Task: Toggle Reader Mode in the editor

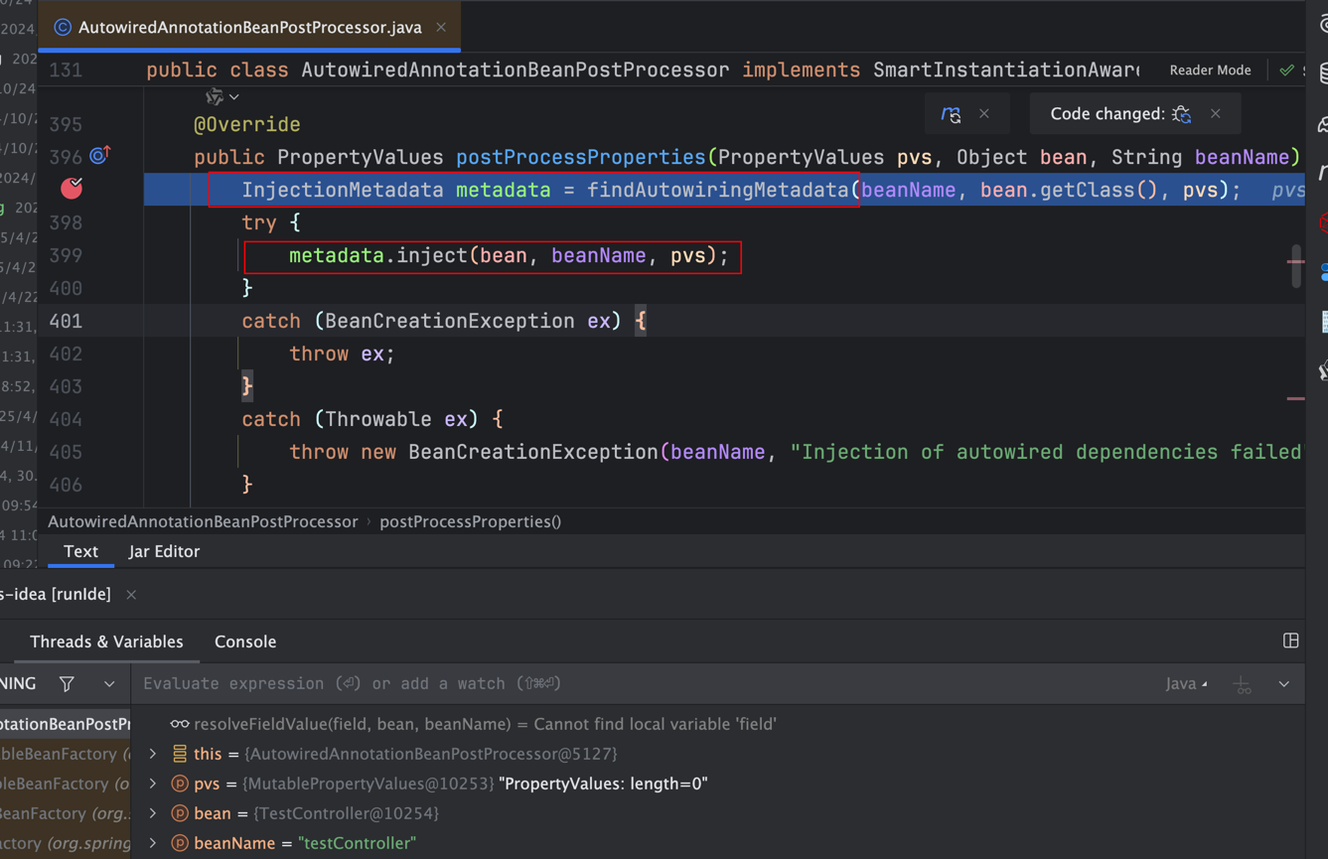Action: click(x=1210, y=71)
